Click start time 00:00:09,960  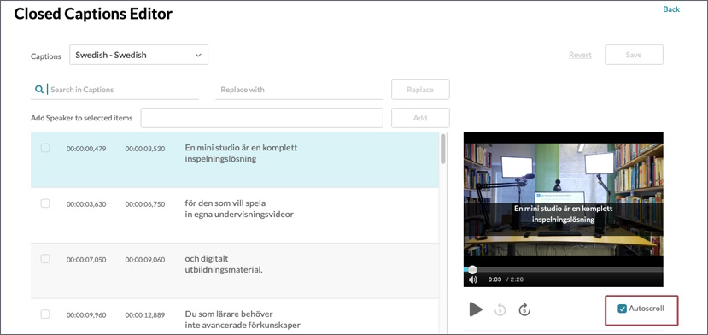(x=86, y=314)
